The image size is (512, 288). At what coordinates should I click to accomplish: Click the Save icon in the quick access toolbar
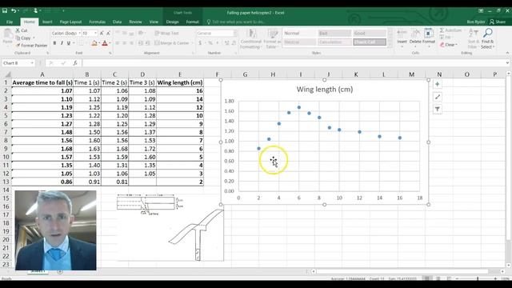[5, 10]
